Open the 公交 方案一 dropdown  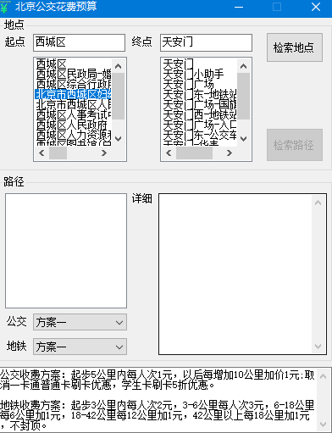(80, 322)
